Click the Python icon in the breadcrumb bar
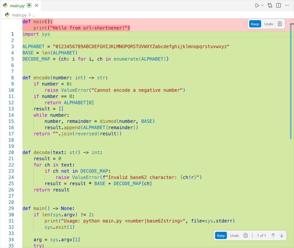This screenshot has height=248, width=294. click(x=7, y=14)
